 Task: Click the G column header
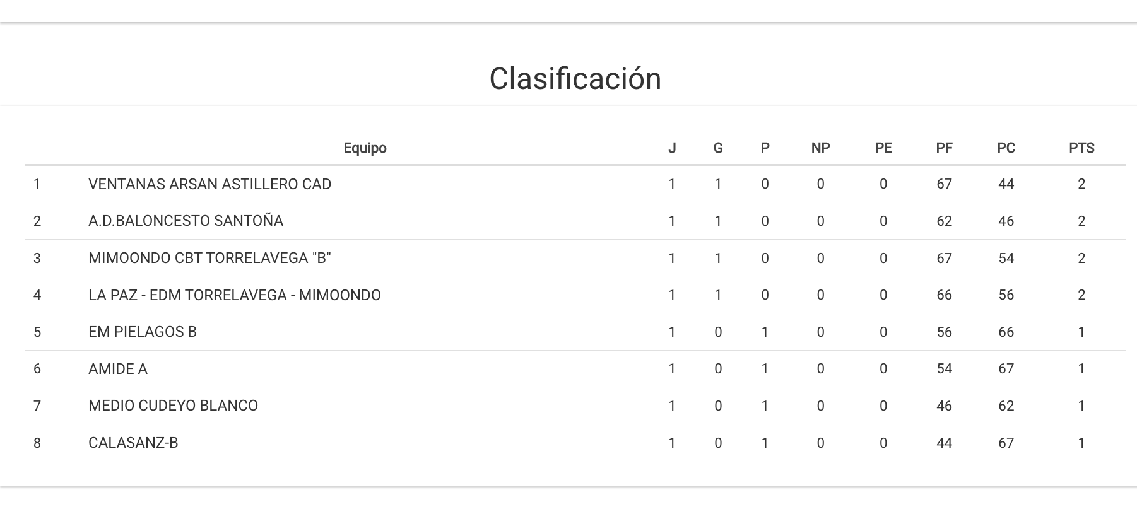point(717,148)
